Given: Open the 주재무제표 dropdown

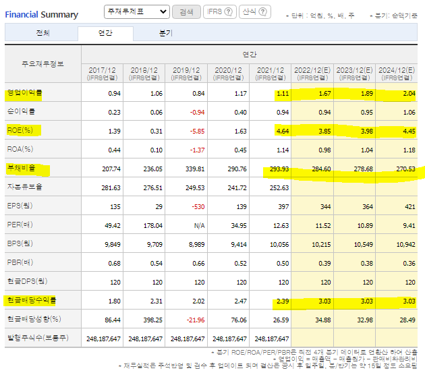Looking at the screenshot, I should [x=136, y=11].
